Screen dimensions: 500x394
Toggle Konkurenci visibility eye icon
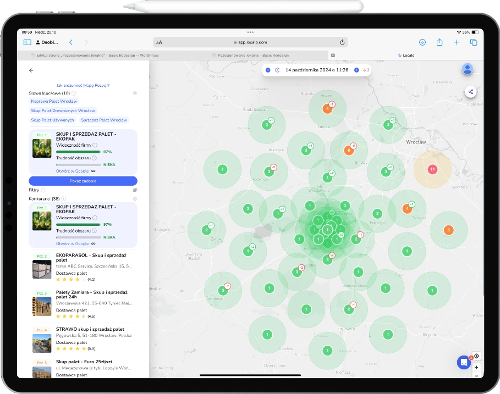click(x=135, y=198)
